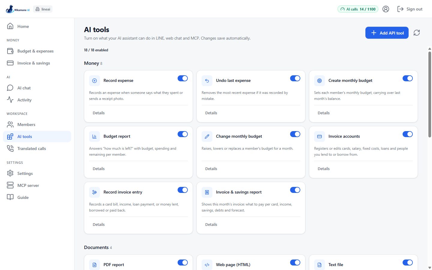Open Details for Record invoice entry
Viewport: 432px width, 270px height.
(99, 225)
